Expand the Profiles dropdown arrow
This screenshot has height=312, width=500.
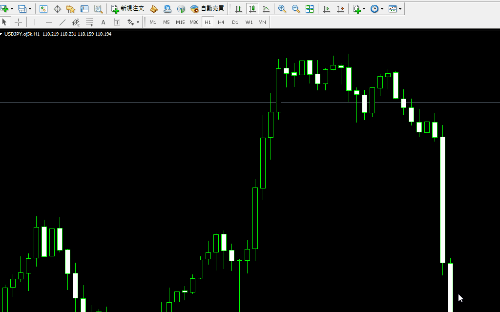[x=30, y=9]
